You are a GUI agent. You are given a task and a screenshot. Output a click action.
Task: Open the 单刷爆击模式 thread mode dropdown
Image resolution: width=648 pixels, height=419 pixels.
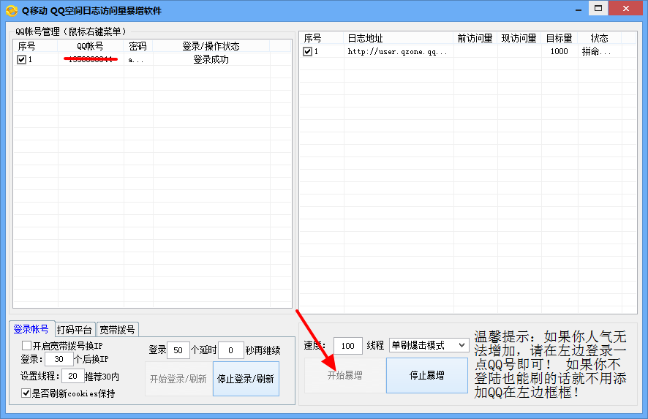click(x=429, y=345)
